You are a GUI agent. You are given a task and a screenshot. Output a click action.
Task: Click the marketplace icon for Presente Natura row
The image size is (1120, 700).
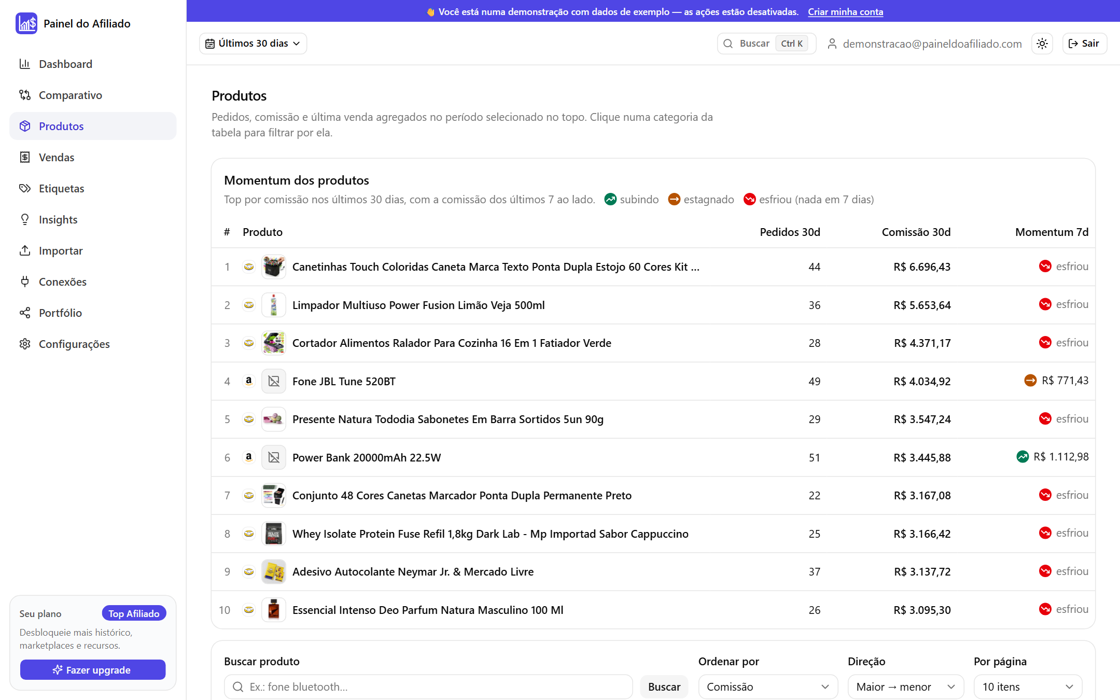tap(249, 419)
